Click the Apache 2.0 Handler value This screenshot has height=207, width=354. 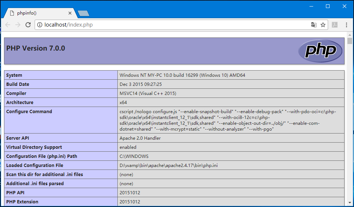140,138
